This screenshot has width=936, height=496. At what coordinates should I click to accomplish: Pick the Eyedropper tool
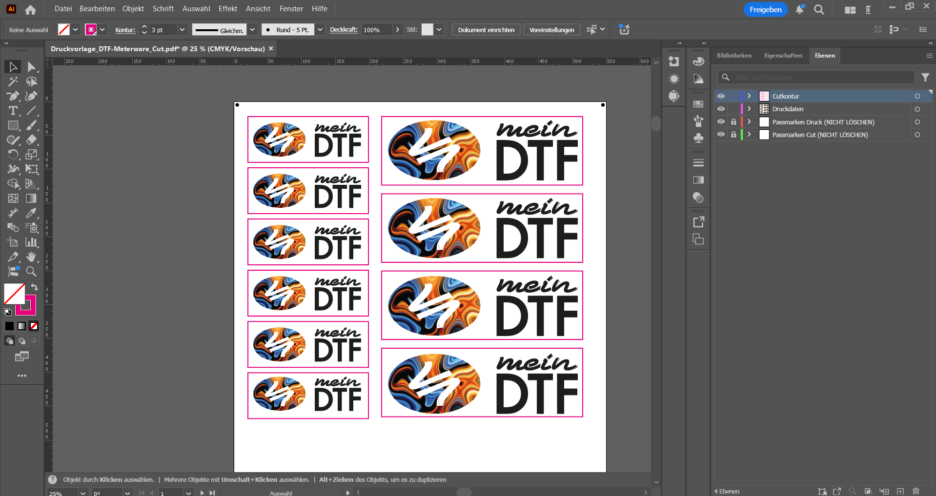point(31,213)
